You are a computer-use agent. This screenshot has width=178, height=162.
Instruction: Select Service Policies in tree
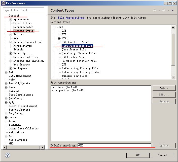[25, 57]
